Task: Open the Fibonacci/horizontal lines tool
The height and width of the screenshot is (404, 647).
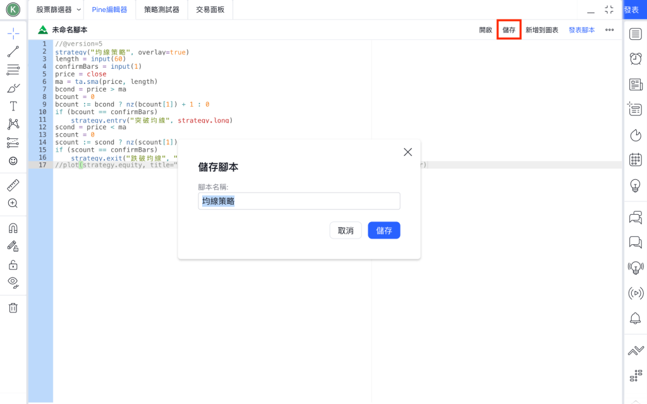Action: (13, 69)
